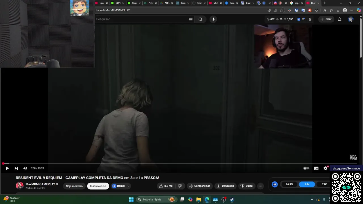
Task: Open the weather widget Anoitecer
Action: tap(11, 199)
